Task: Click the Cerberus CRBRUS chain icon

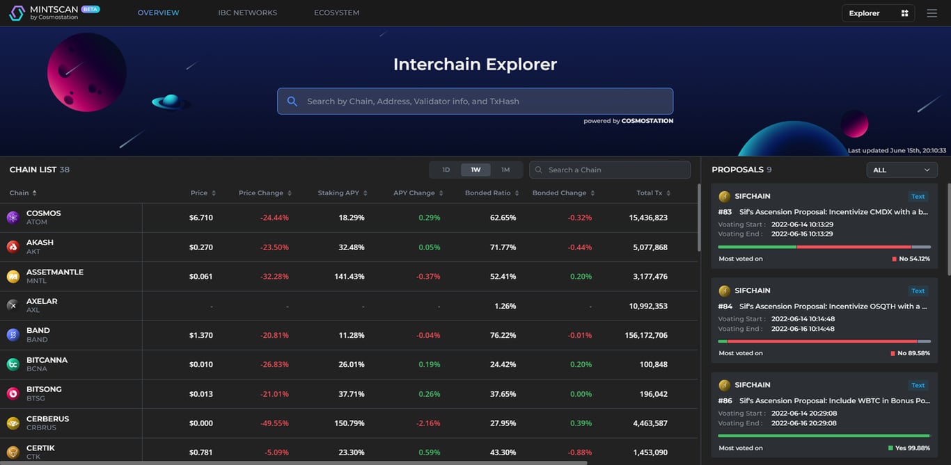Action: click(x=13, y=423)
